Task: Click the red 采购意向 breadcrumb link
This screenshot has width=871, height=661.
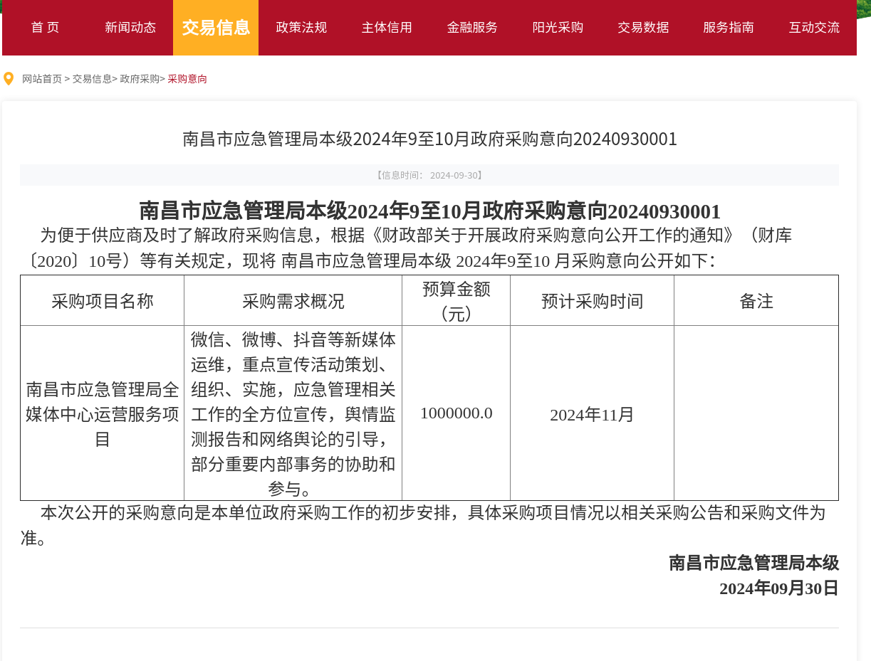Action: tap(187, 79)
